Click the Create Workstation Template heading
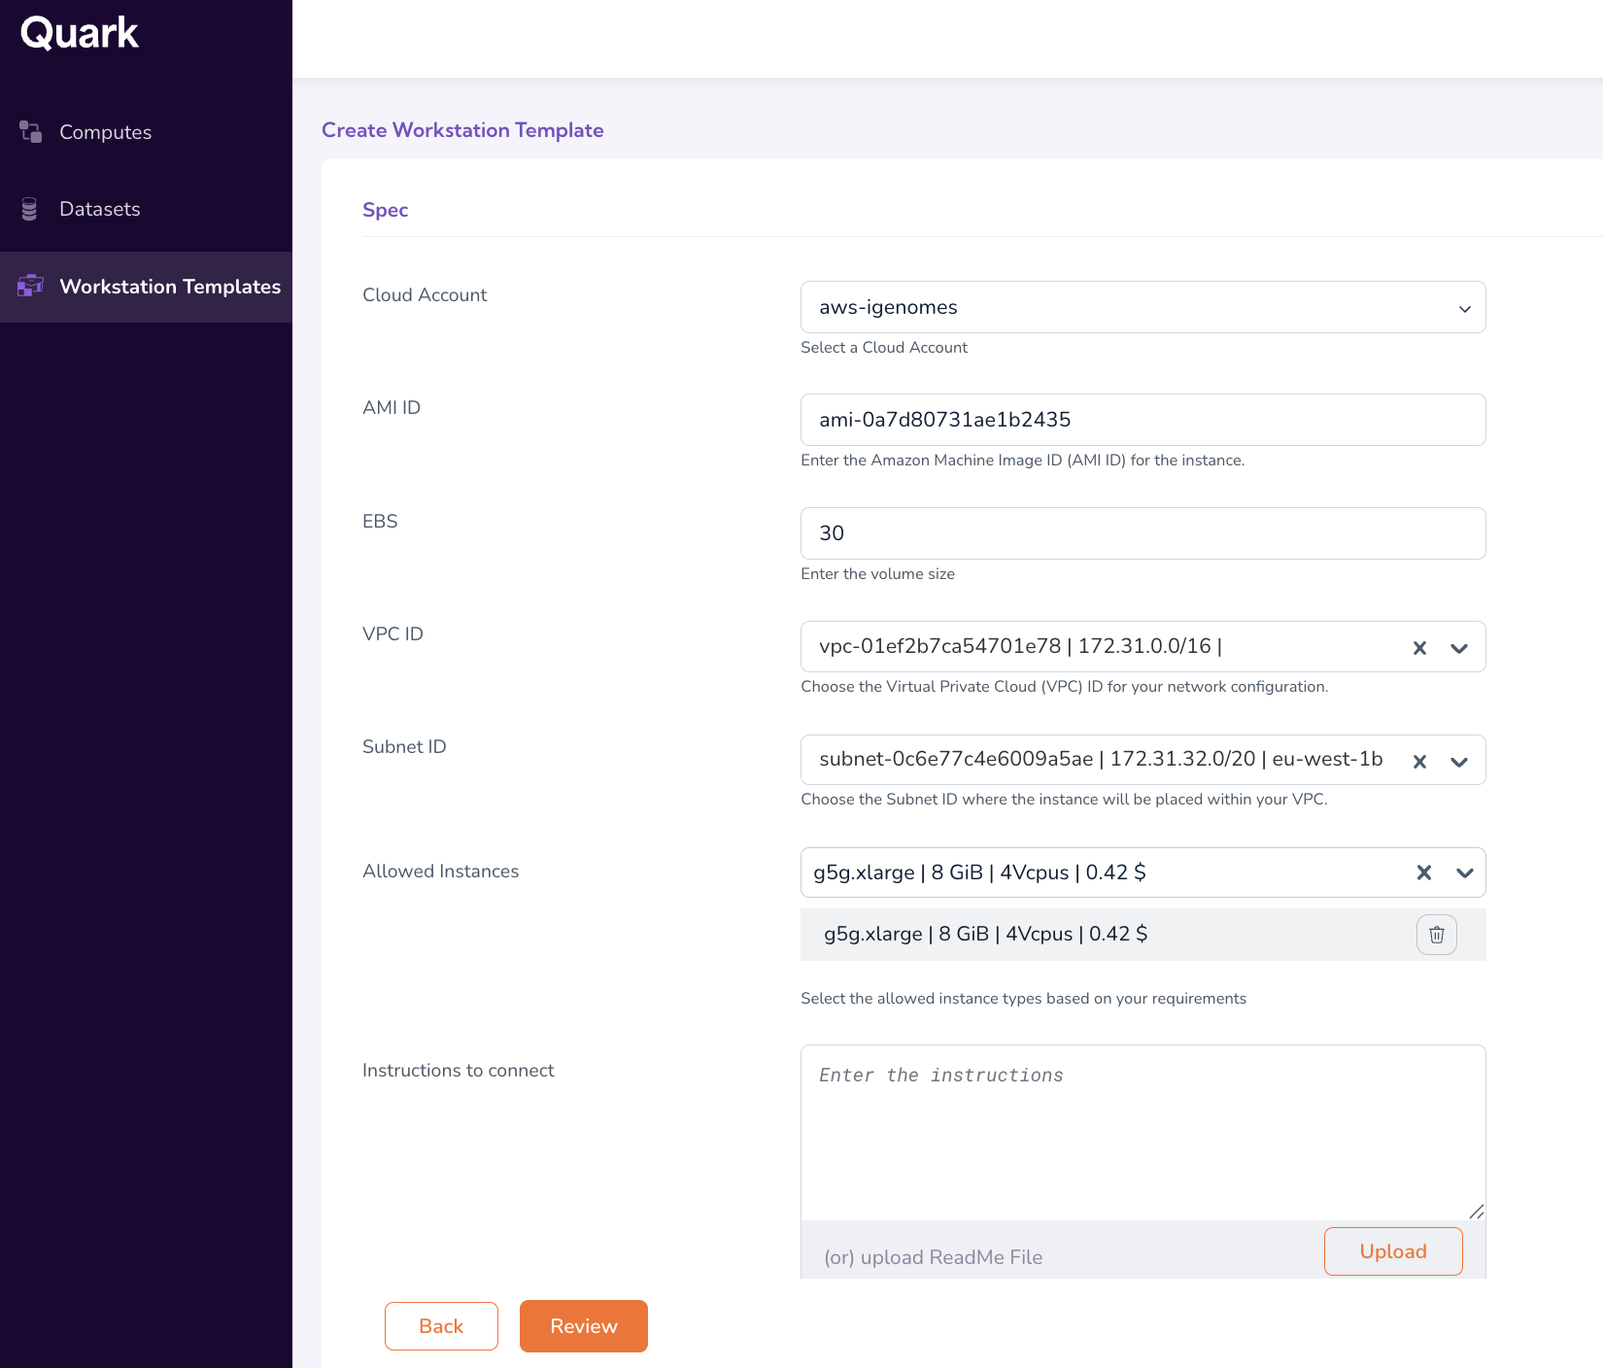 [462, 130]
